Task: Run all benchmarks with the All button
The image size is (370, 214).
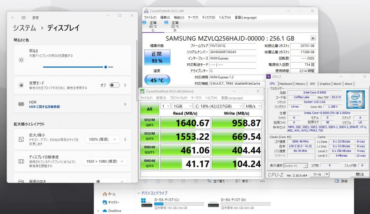Action: point(149,109)
